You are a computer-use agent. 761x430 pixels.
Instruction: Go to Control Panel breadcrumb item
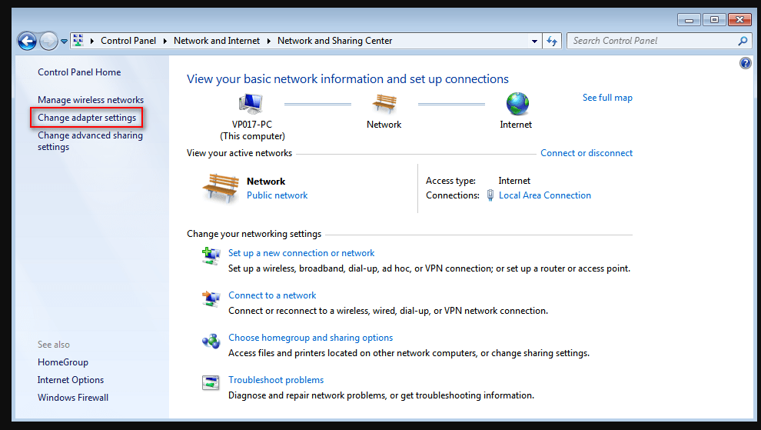(x=128, y=42)
